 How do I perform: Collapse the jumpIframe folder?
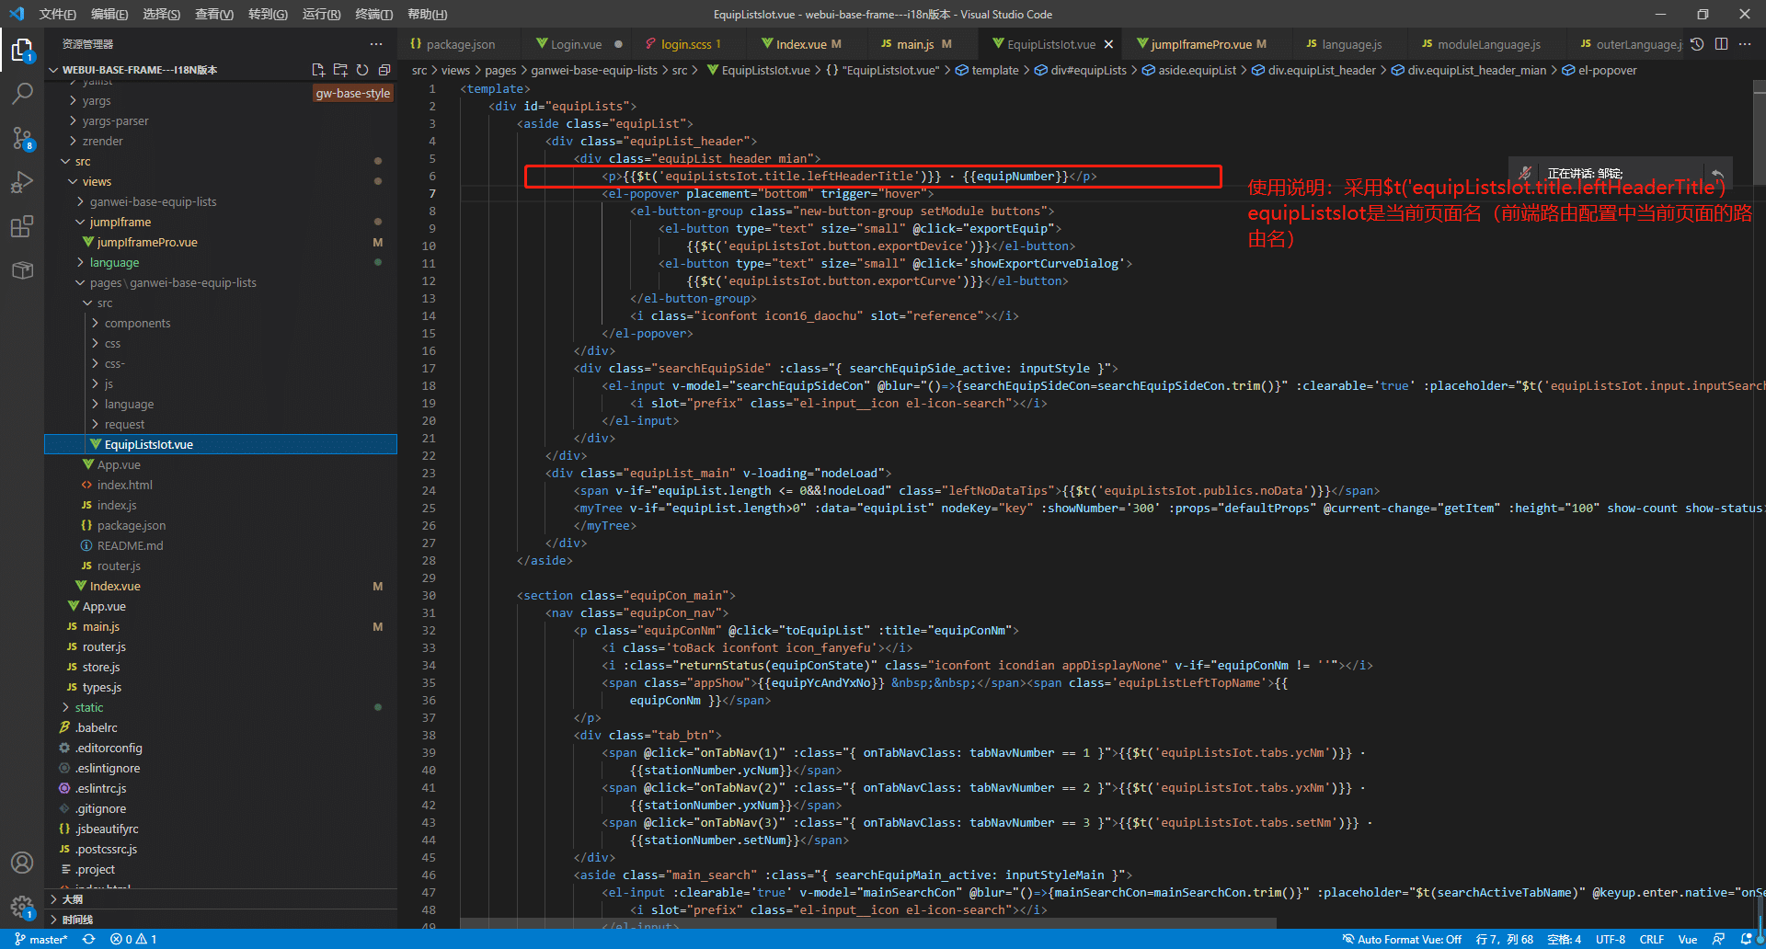(x=120, y=223)
